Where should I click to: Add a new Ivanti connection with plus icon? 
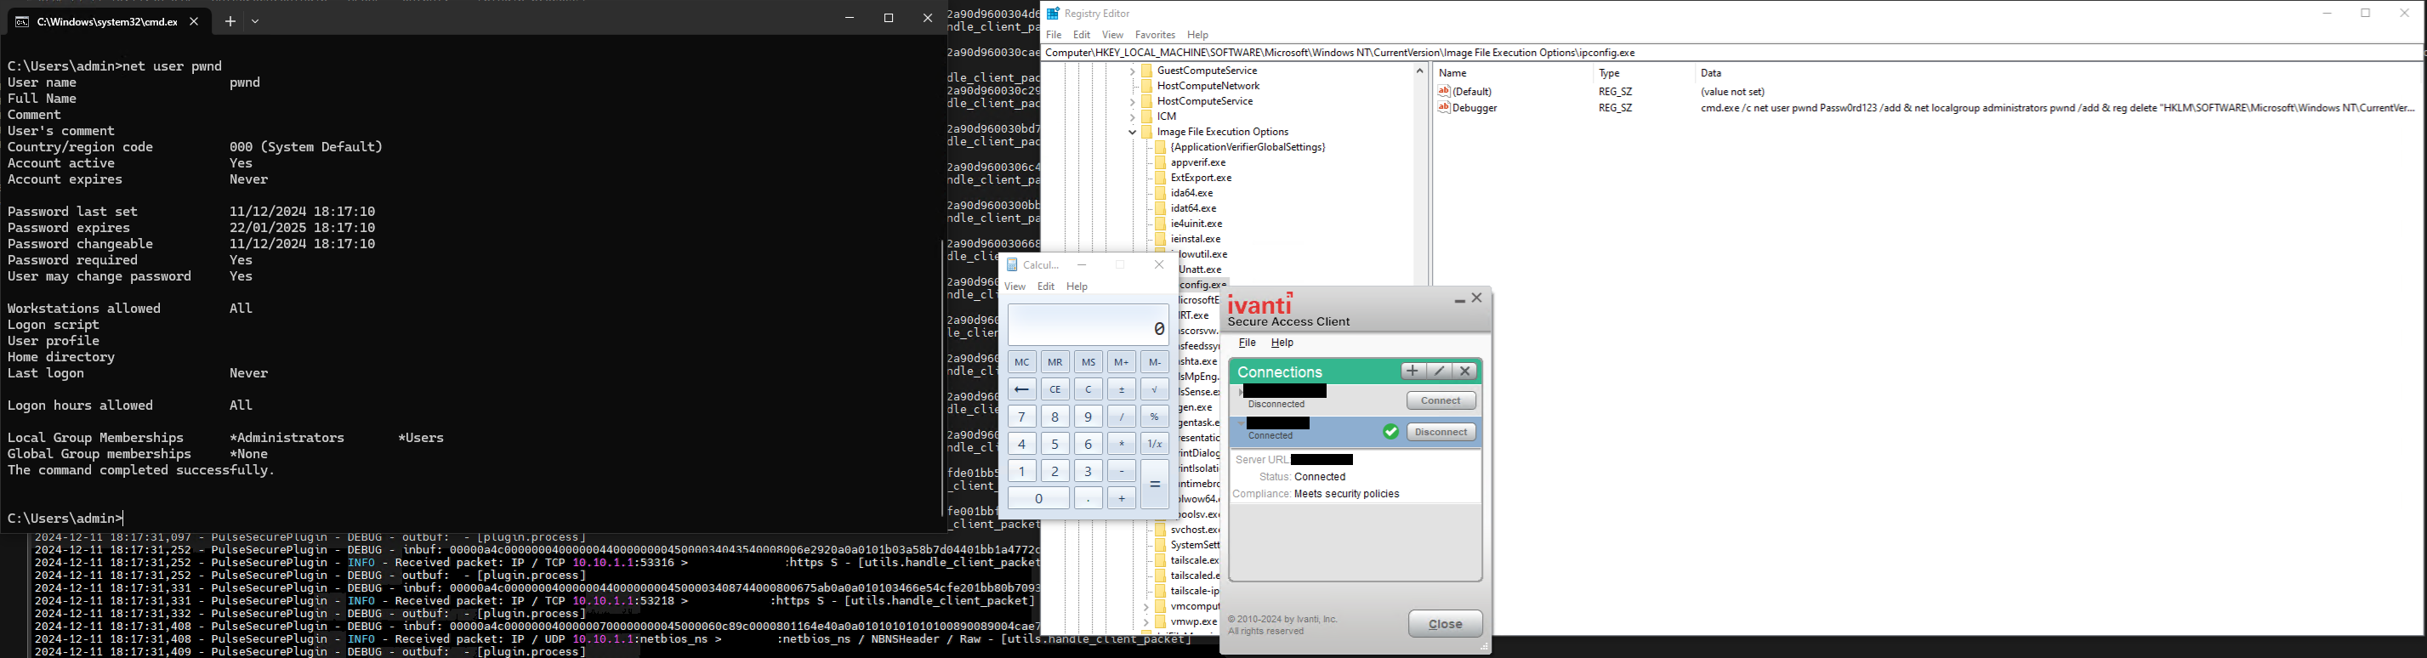1412,371
